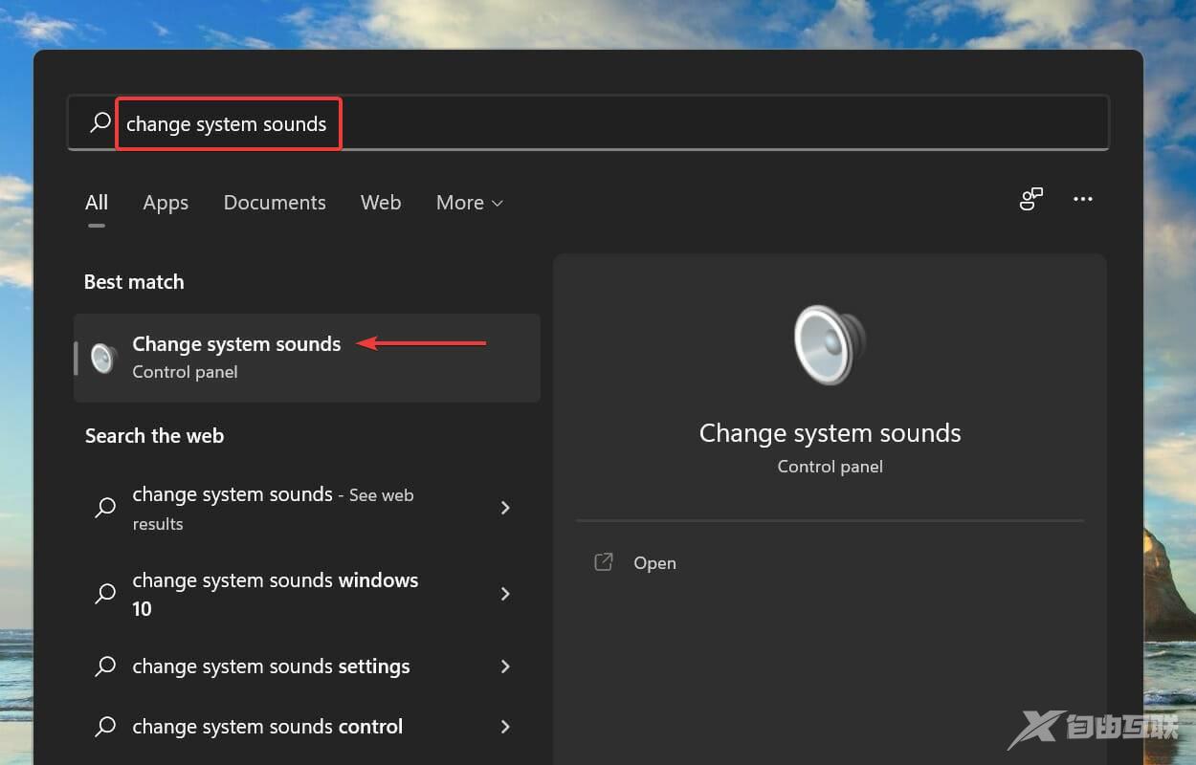This screenshot has width=1196, height=765.
Task: Click the search icon beside change system sounds settings
Action: click(105, 667)
